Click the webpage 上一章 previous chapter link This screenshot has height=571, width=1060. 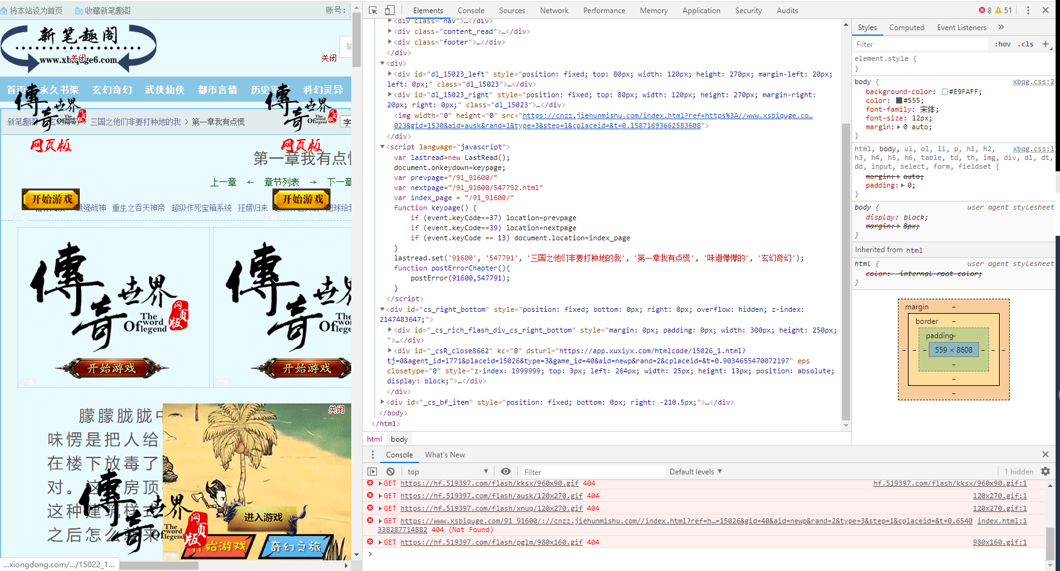(223, 182)
